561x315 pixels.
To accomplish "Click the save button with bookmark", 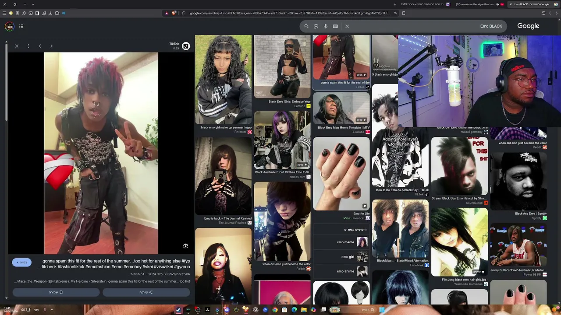I will (x=56, y=292).
